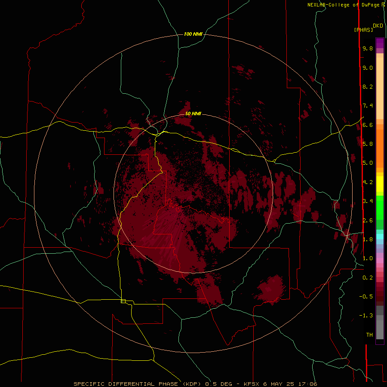Pick the pink color scale segment
Viewport: 387px width, 387px height.
(380, 261)
